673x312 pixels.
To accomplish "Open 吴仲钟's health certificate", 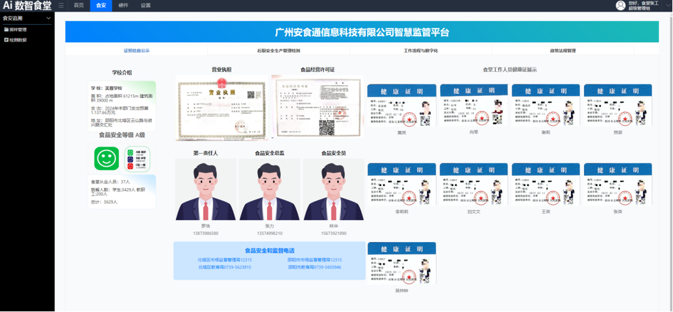I will click(x=401, y=263).
